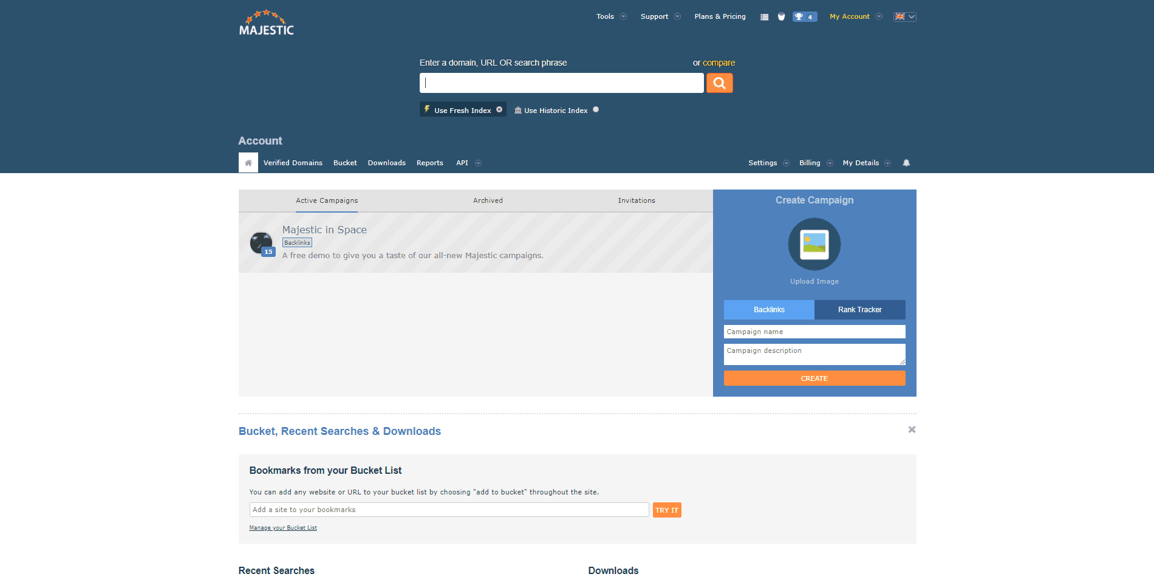Open the trophy icon showing 4
Viewport: 1154px width, 588px height.
pyautogui.click(x=805, y=17)
